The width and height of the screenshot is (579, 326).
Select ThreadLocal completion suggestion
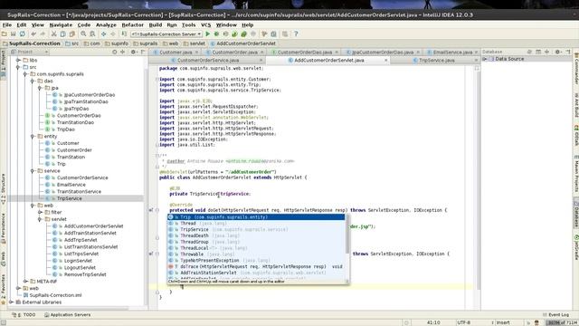(256, 248)
